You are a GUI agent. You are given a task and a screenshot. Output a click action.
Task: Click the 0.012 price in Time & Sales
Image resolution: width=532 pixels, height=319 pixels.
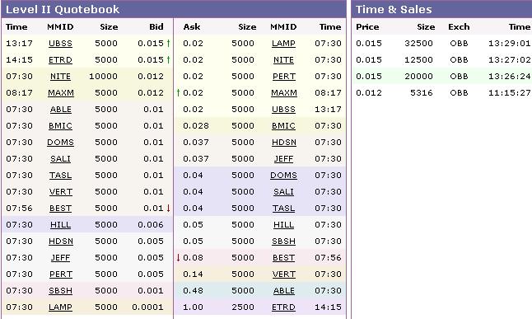[369, 93]
